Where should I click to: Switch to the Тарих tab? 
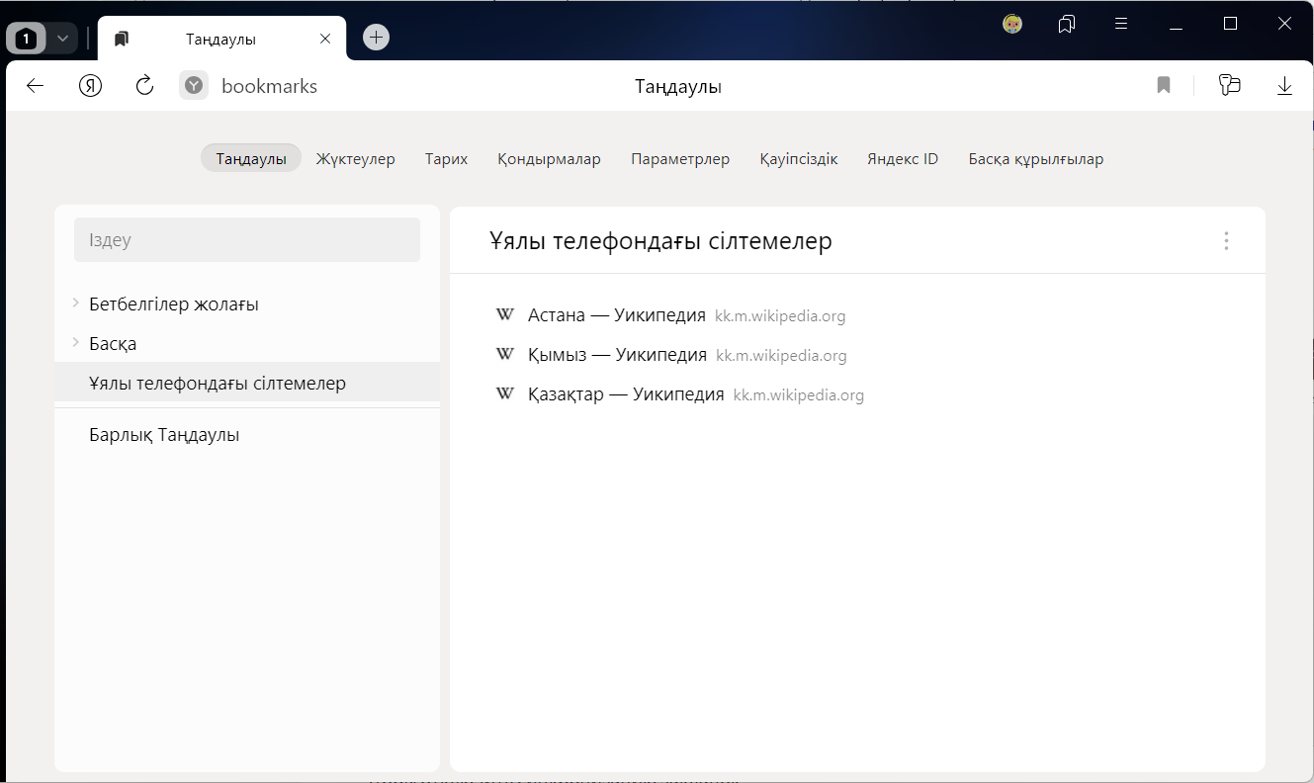click(x=446, y=159)
